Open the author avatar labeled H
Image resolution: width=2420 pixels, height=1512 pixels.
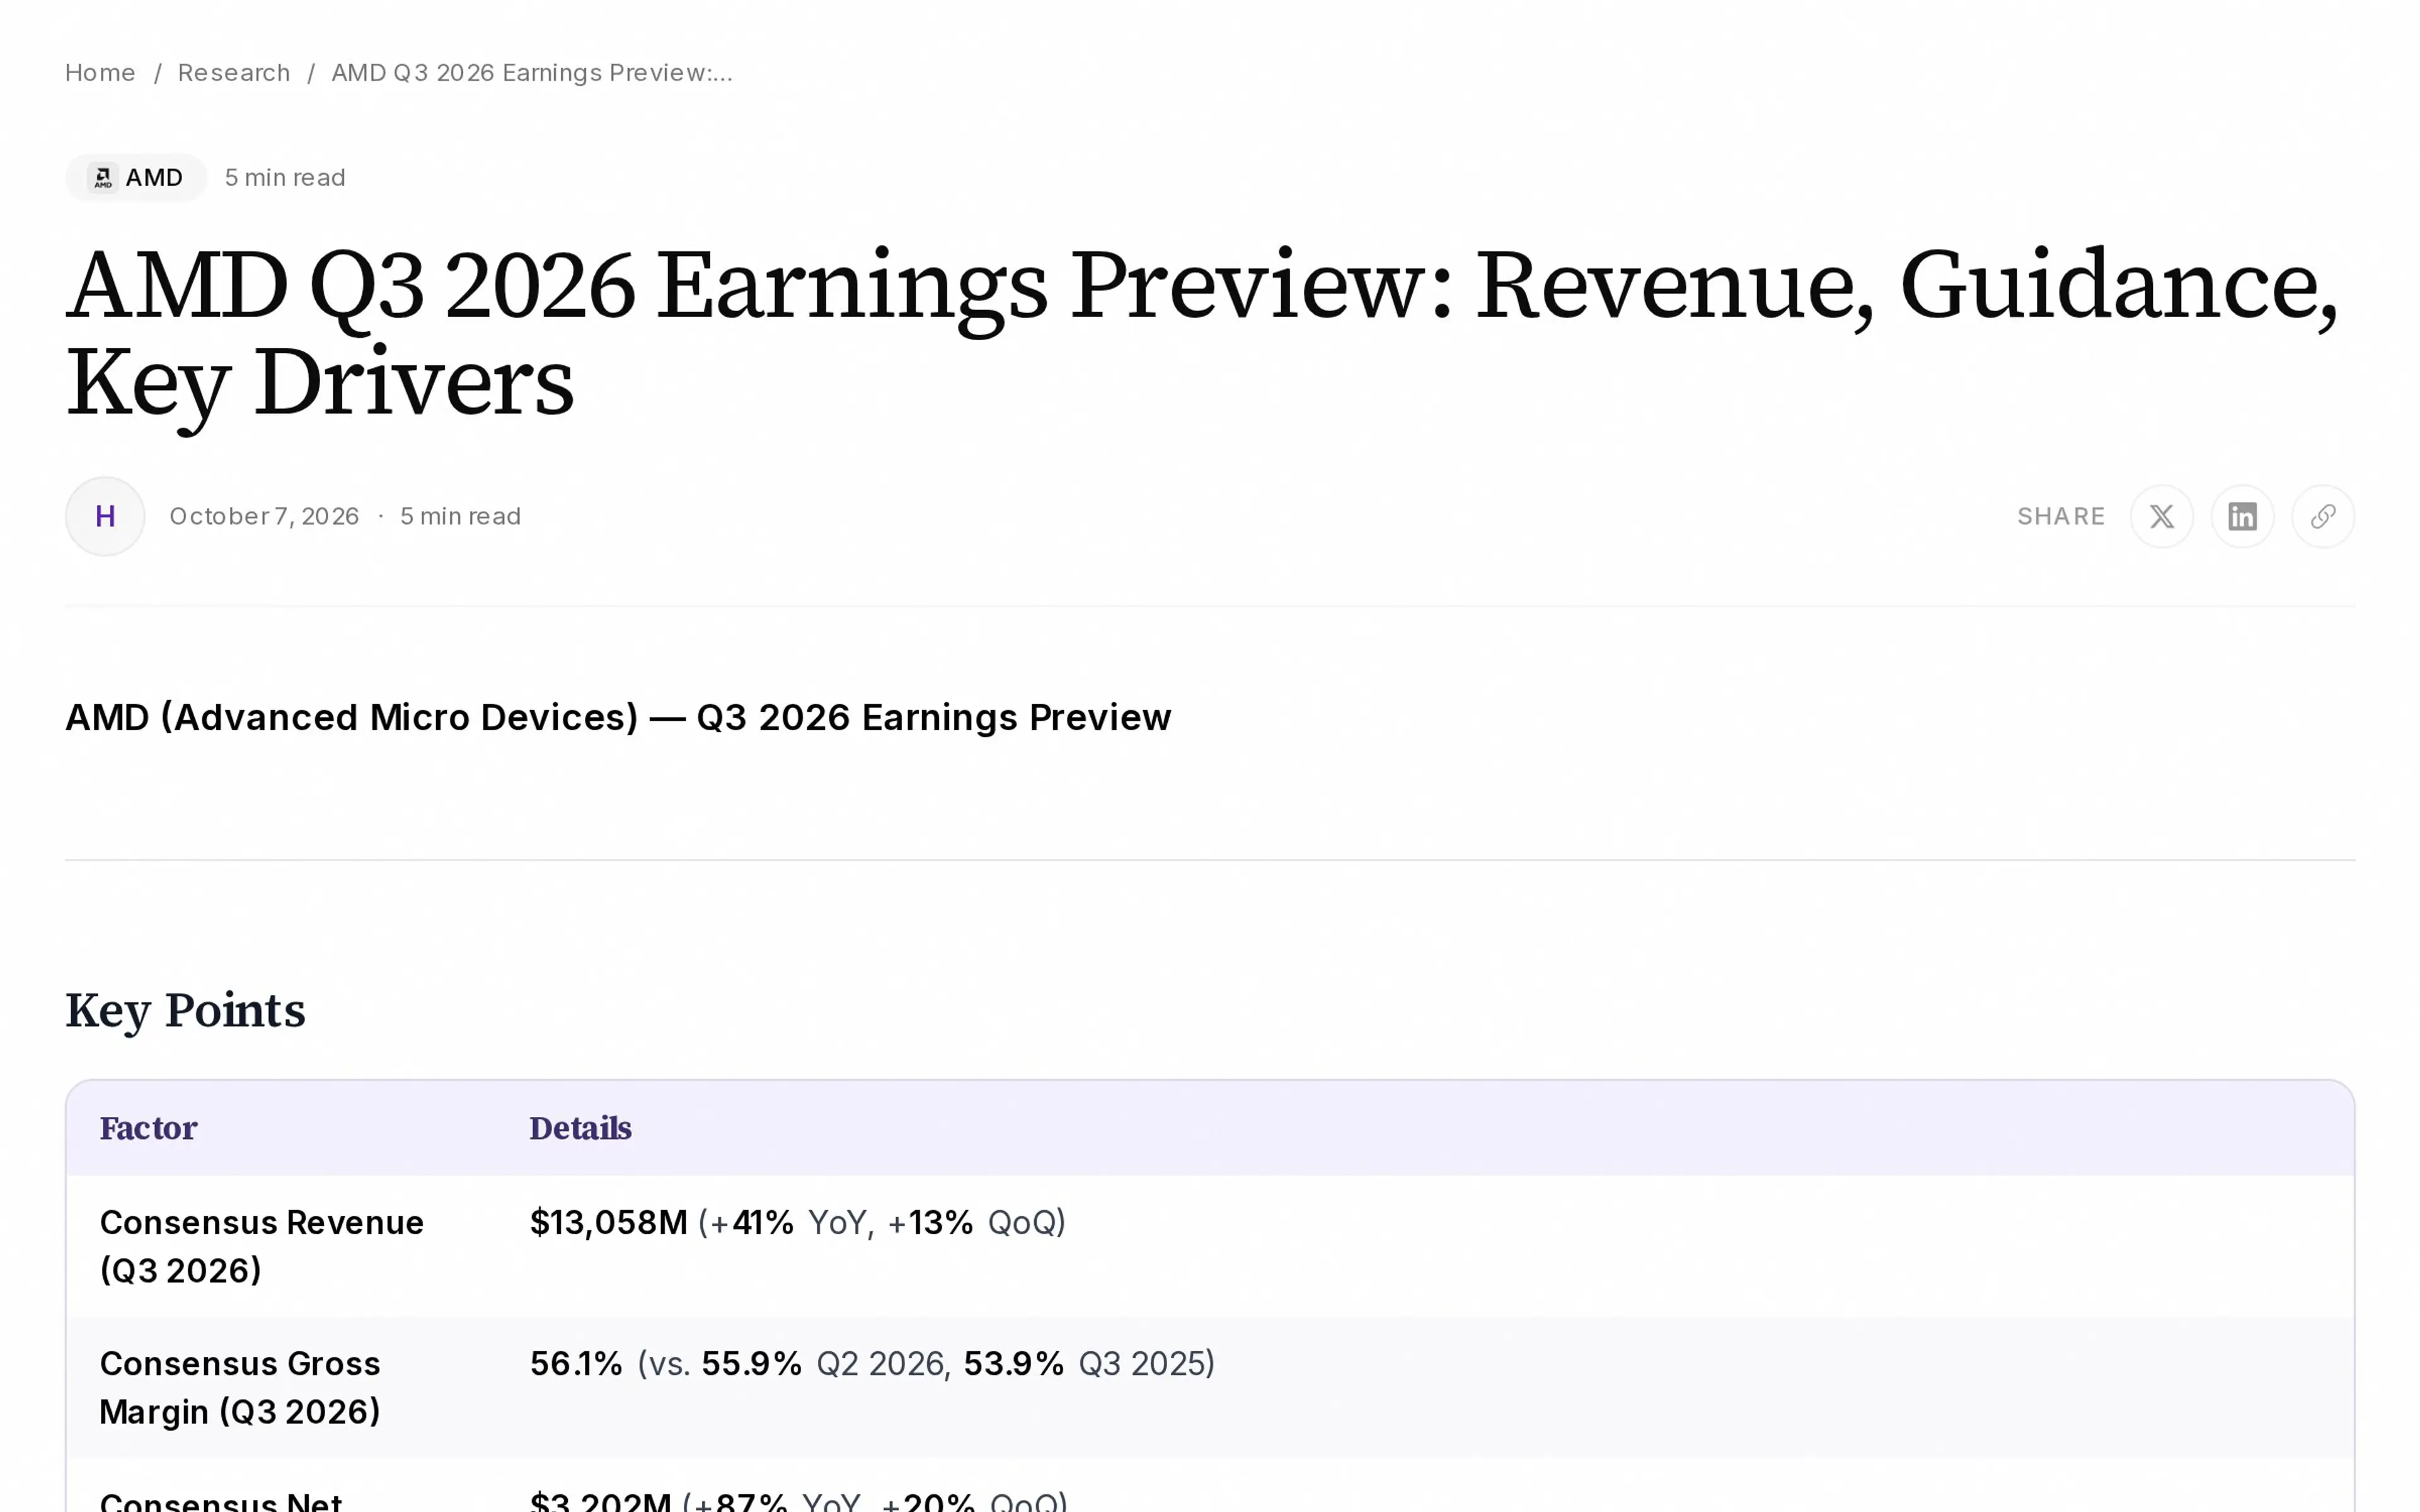pyautogui.click(x=105, y=516)
